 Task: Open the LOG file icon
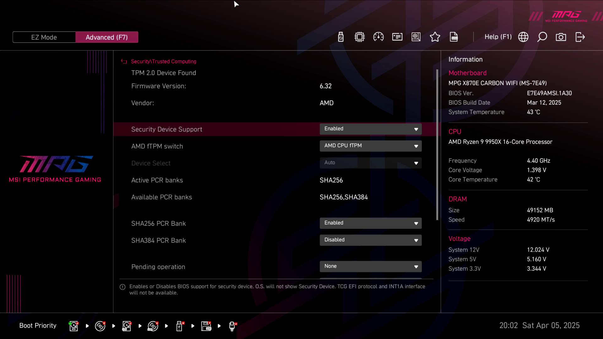pyautogui.click(x=454, y=37)
